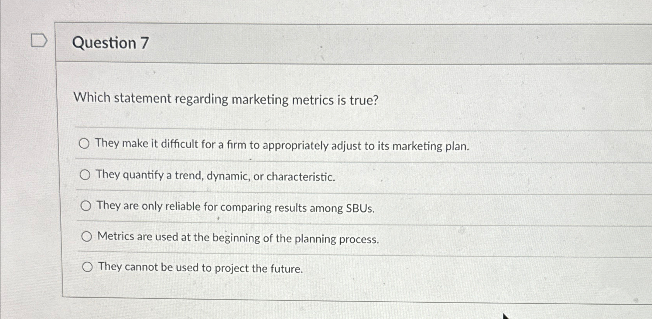Click the statement mentioning the marketing plan
The image size is (652, 319).
[x=282, y=146]
